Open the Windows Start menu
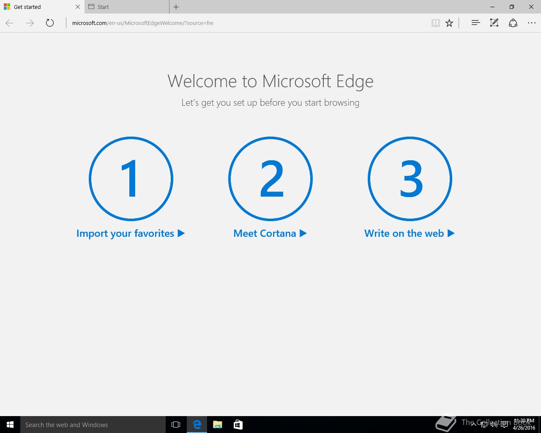The image size is (541, 433). click(x=10, y=425)
